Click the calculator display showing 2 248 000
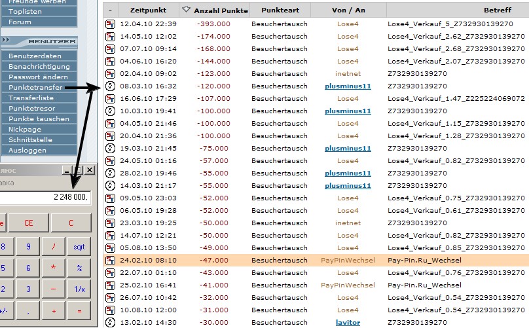529x328 pixels. [x=45, y=197]
